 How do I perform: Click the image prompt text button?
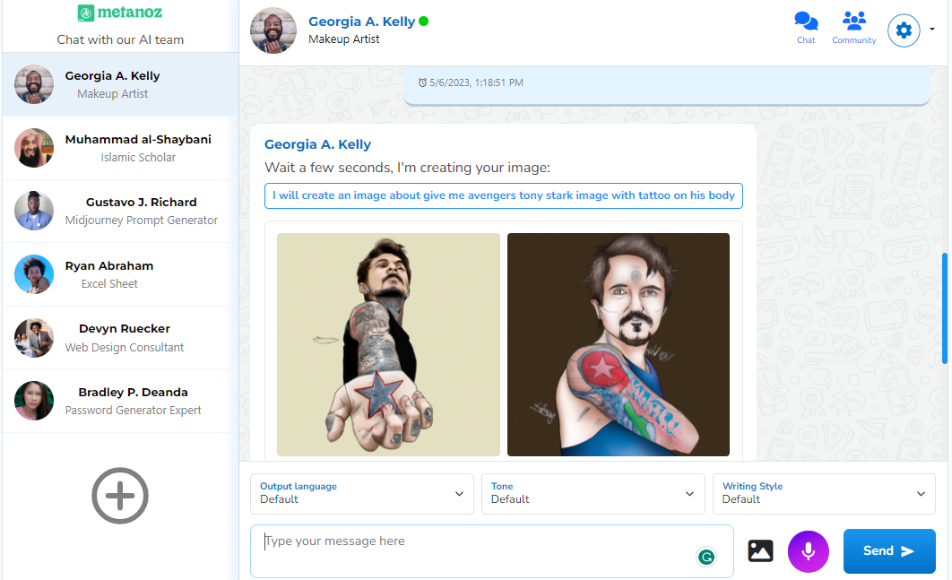point(503,195)
